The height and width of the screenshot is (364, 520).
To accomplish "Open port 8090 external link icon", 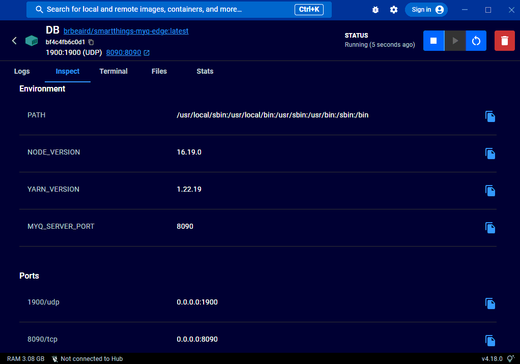I will pyautogui.click(x=147, y=53).
